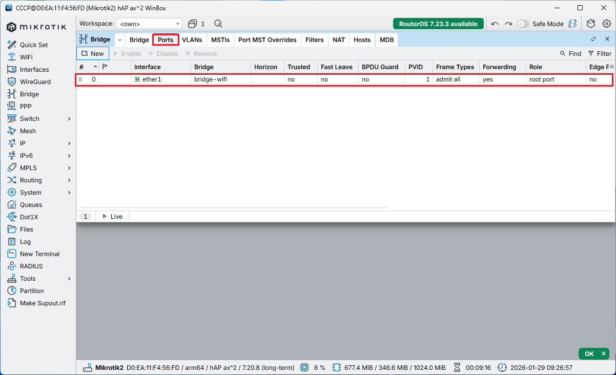Click the undo arrow in the toolbar
The height and width of the screenshot is (375, 616).
[x=495, y=24]
